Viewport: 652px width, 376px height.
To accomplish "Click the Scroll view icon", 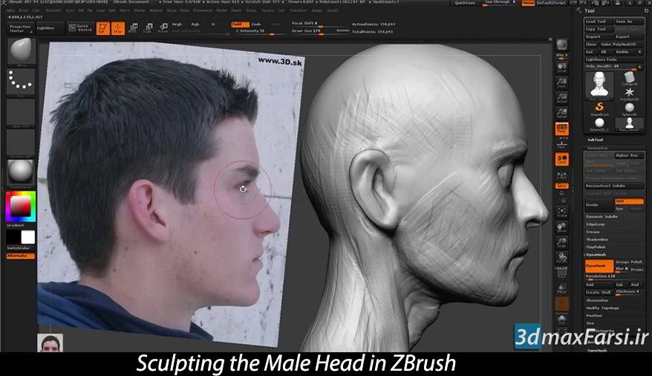I will (561, 68).
